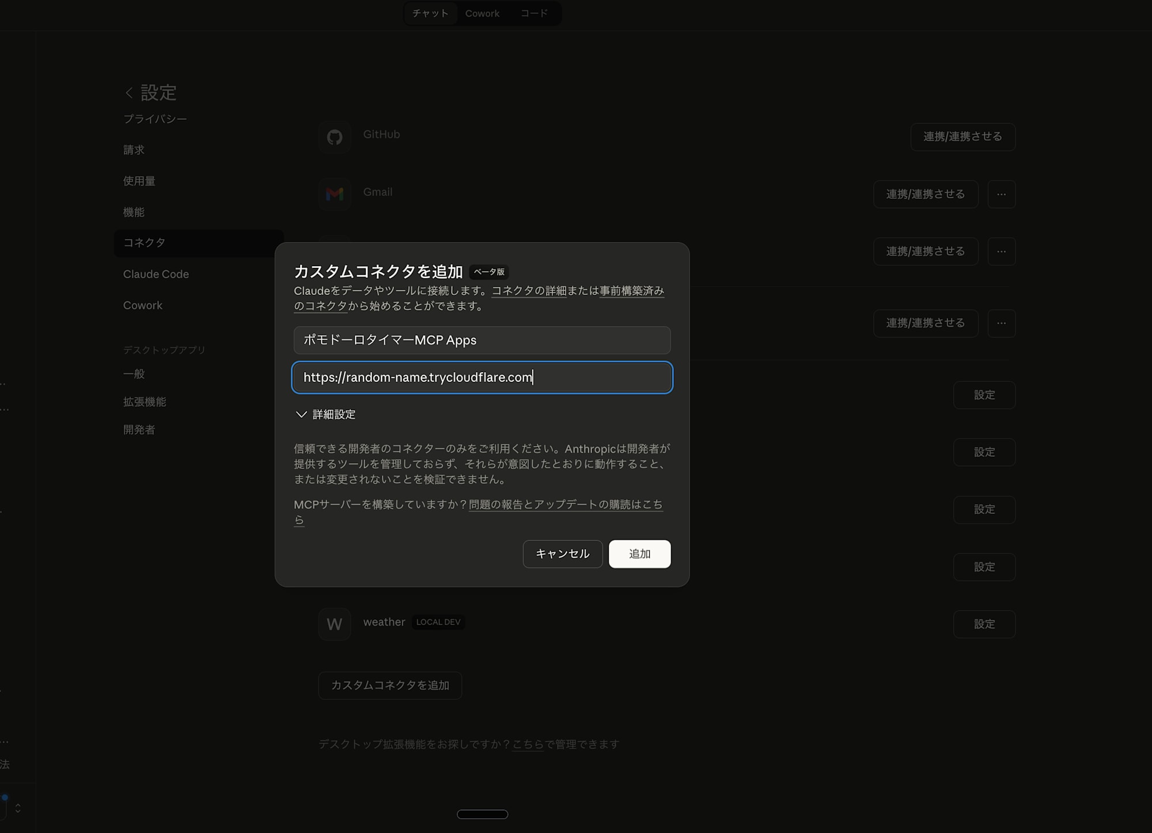Open the 事前構築済みのコネクタ link
1152x833 pixels.
pos(631,291)
